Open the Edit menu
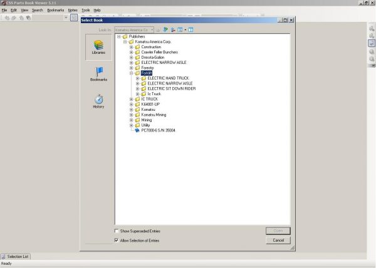376x268 pixels. tap(14, 10)
